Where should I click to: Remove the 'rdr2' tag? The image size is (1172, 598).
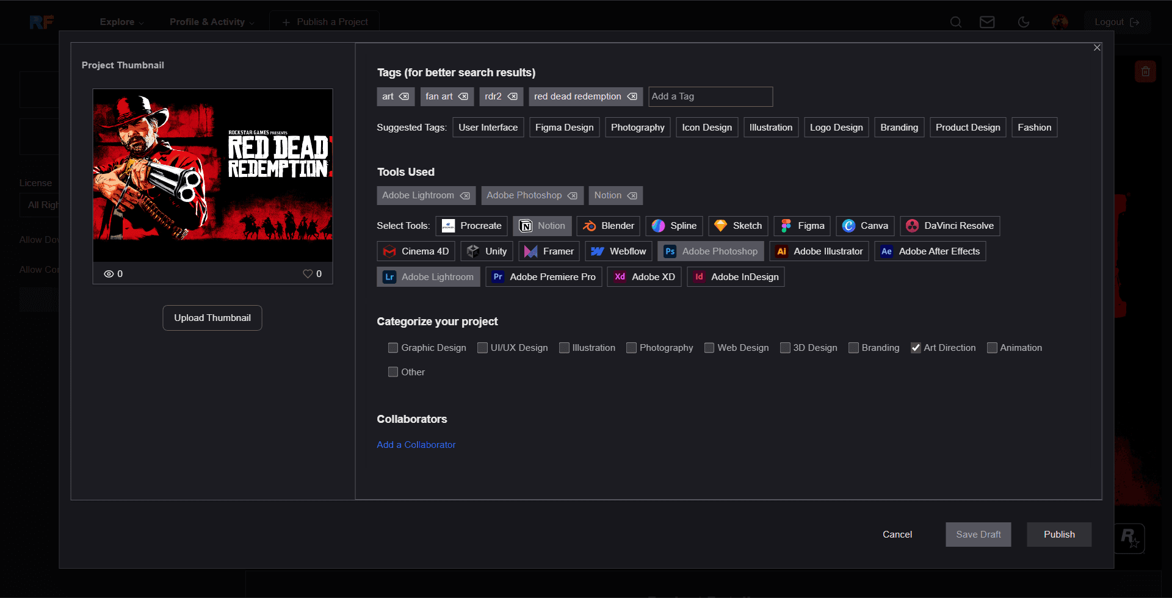(512, 96)
